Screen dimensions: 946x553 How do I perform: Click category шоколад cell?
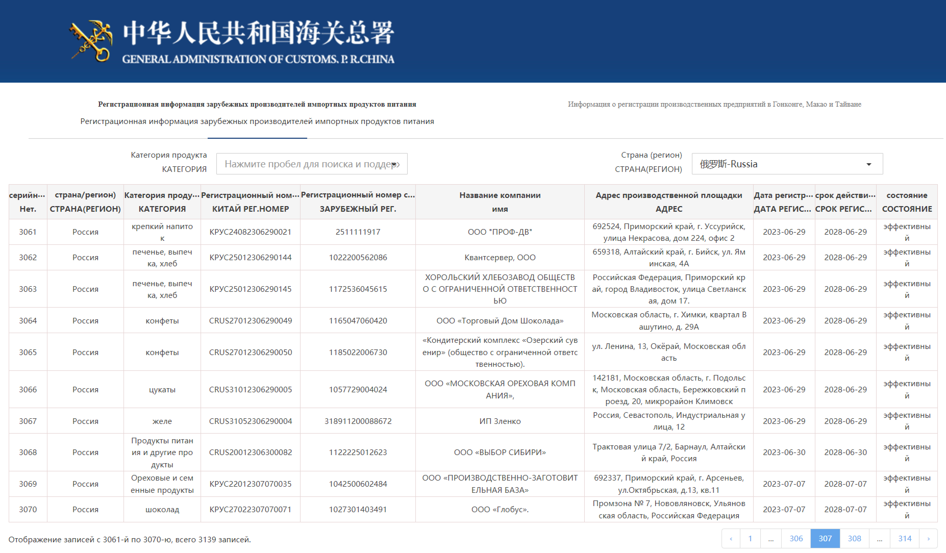162,509
